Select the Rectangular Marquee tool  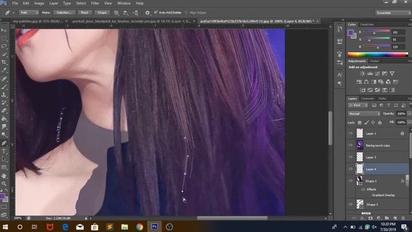coord(4,39)
